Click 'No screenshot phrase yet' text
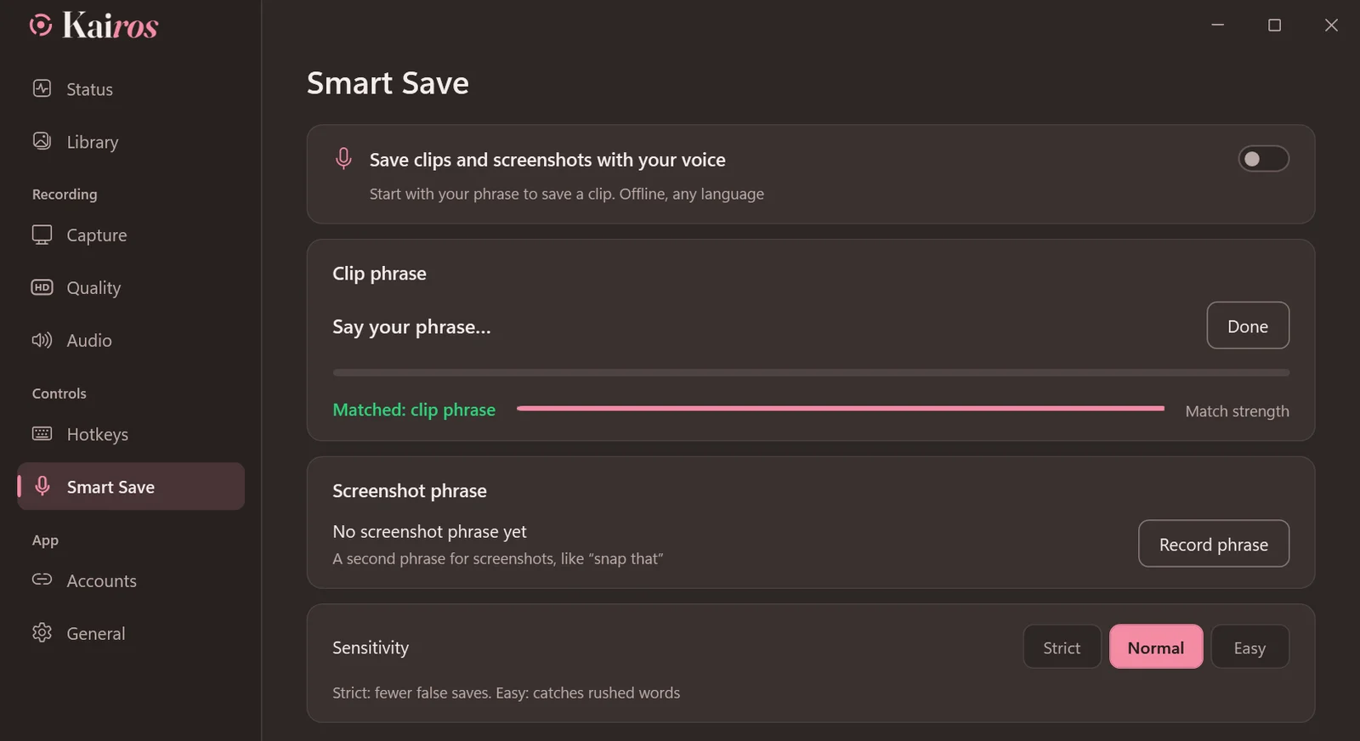1360x741 pixels. [429, 532]
